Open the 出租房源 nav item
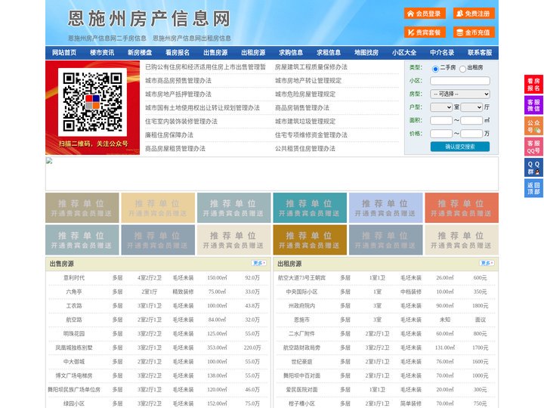The height and width of the screenshot is (408, 544). 253,53
